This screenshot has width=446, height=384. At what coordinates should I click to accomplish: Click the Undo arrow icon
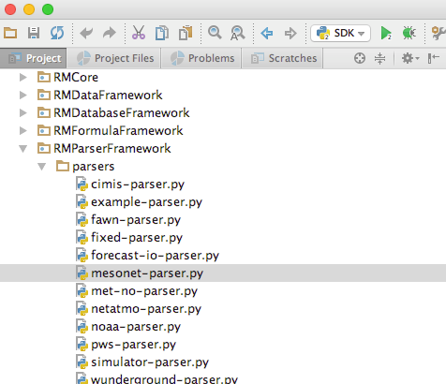point(86,33)
